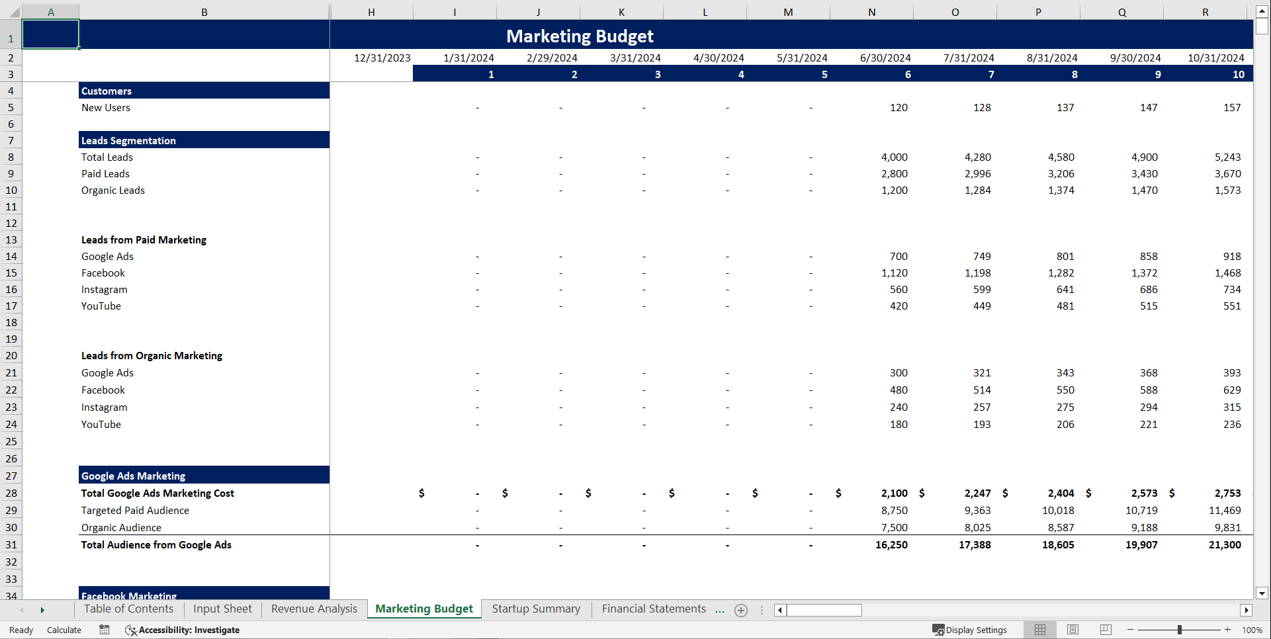Click the Google Ads Marketing header

click(x=204, y=476)
